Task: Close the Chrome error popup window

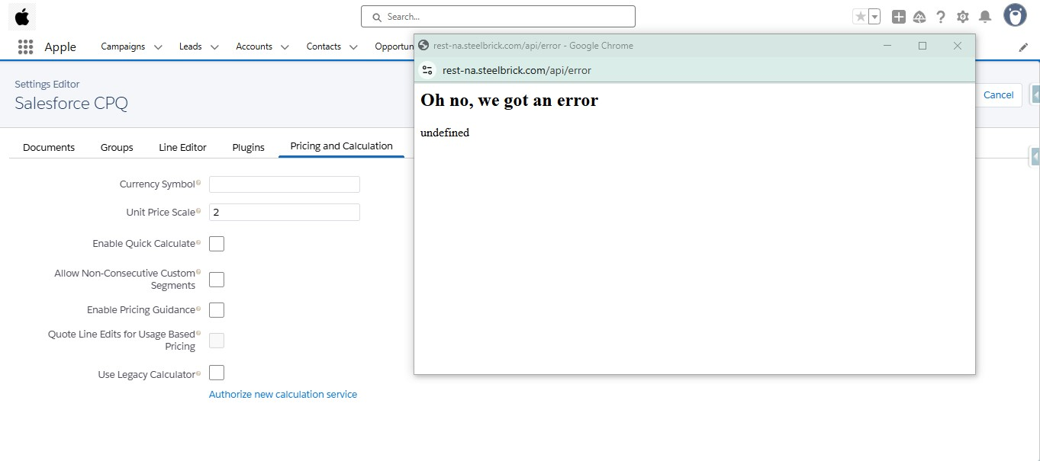Action: point(958,46)
